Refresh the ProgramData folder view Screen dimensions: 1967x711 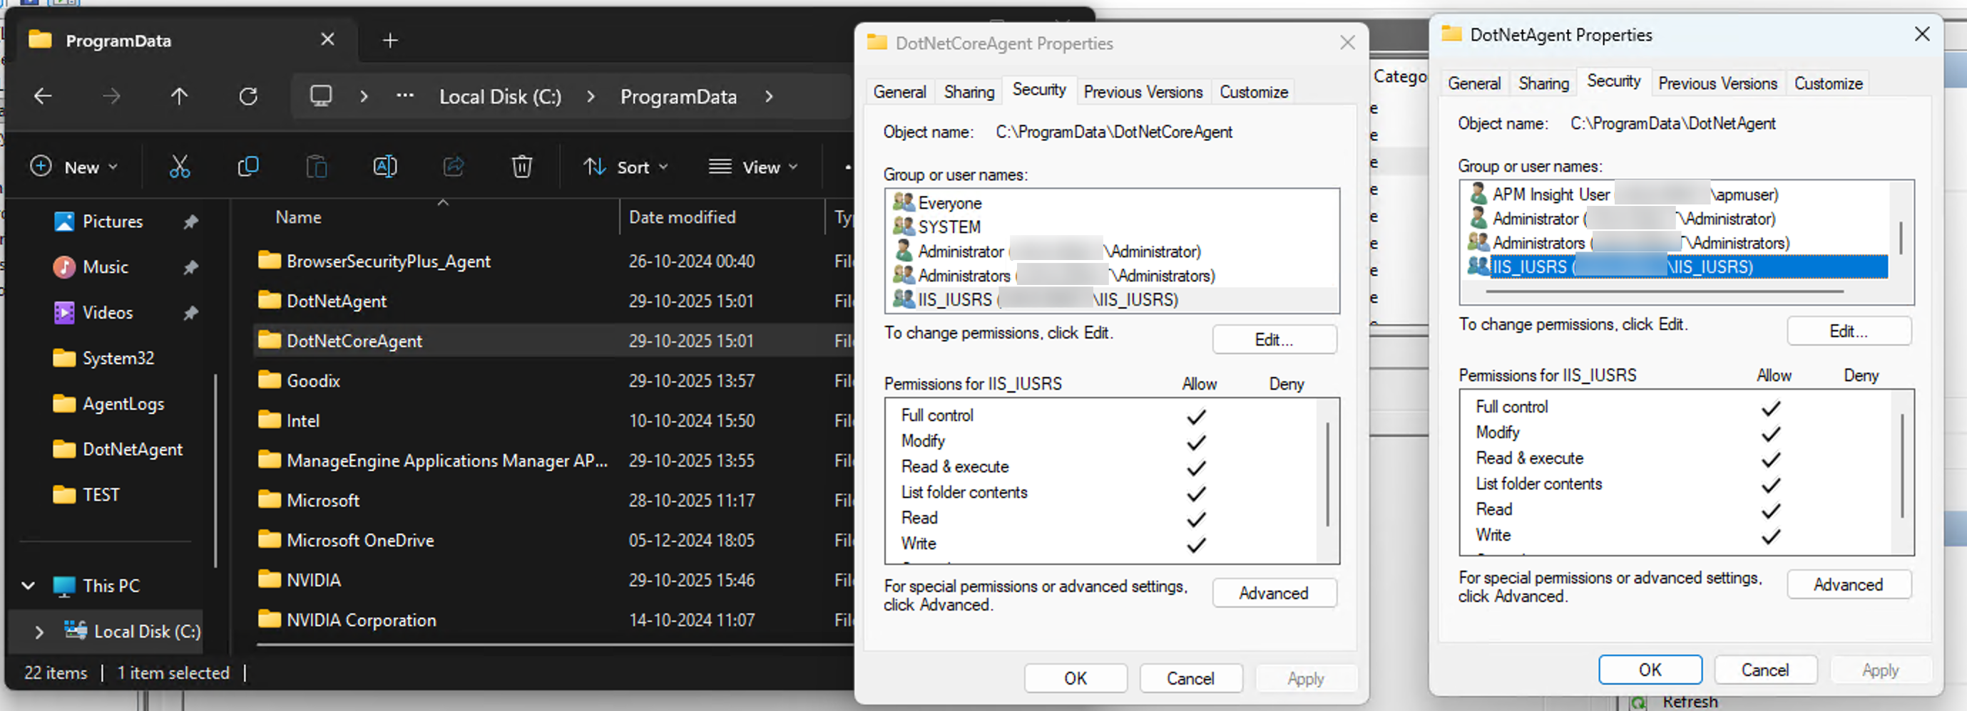pos(248,96)
